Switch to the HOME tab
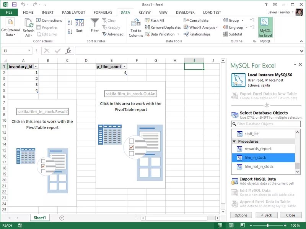This screenshot has height=229, width=306. pyautogui.click(x=28, y=13)
